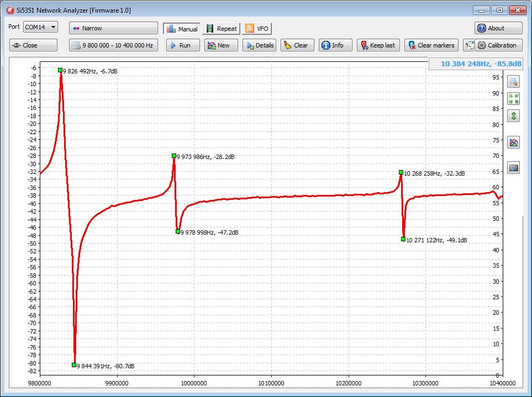This screenshot has width=532, height=397.
Task: Toggle Repeat sweep mode
Action: [222, 29]
